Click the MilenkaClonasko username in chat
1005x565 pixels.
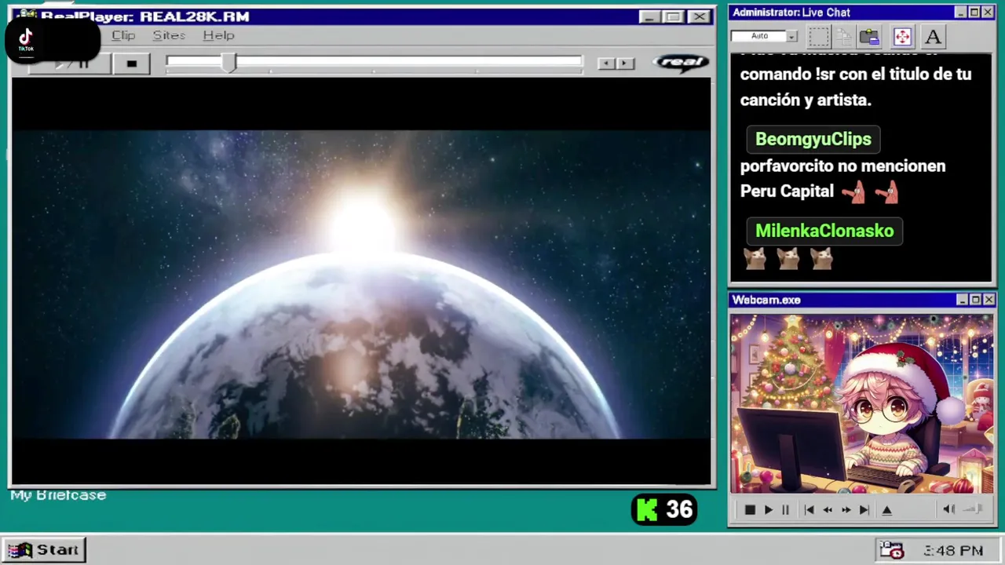pos(824,231)
